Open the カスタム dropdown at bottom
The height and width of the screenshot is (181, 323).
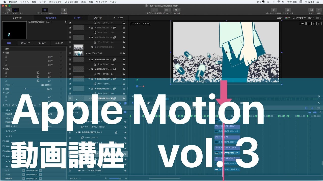(75, 178)
